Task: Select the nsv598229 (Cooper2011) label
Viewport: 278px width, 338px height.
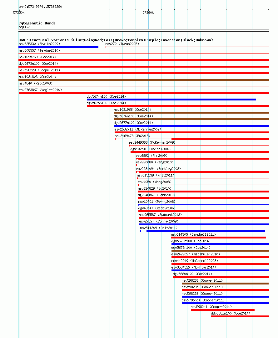Action: pyautogui.click(x=39, y=70)
